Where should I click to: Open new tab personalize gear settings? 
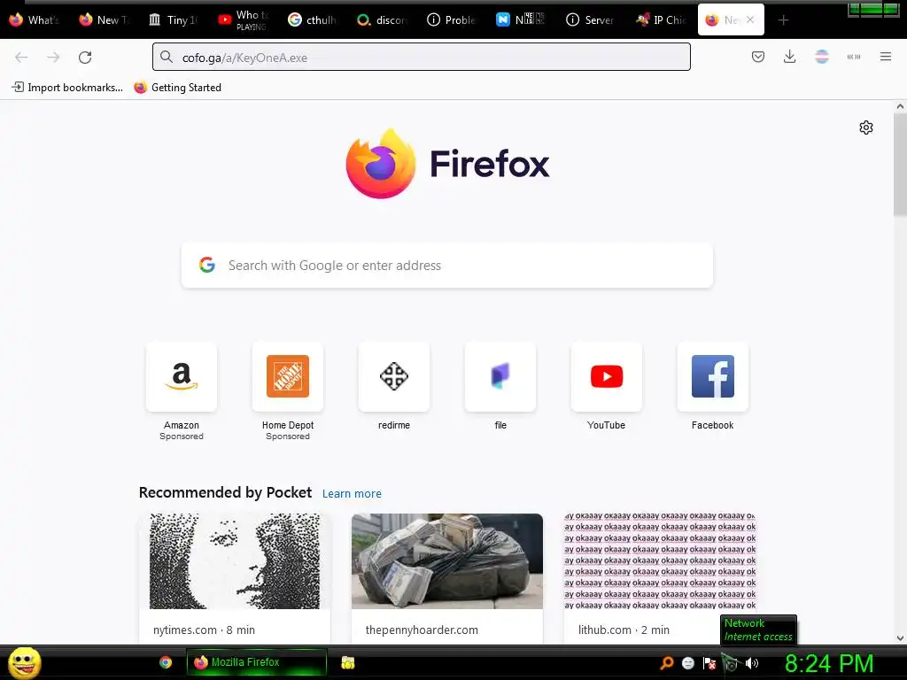click(x=866, y=127)
